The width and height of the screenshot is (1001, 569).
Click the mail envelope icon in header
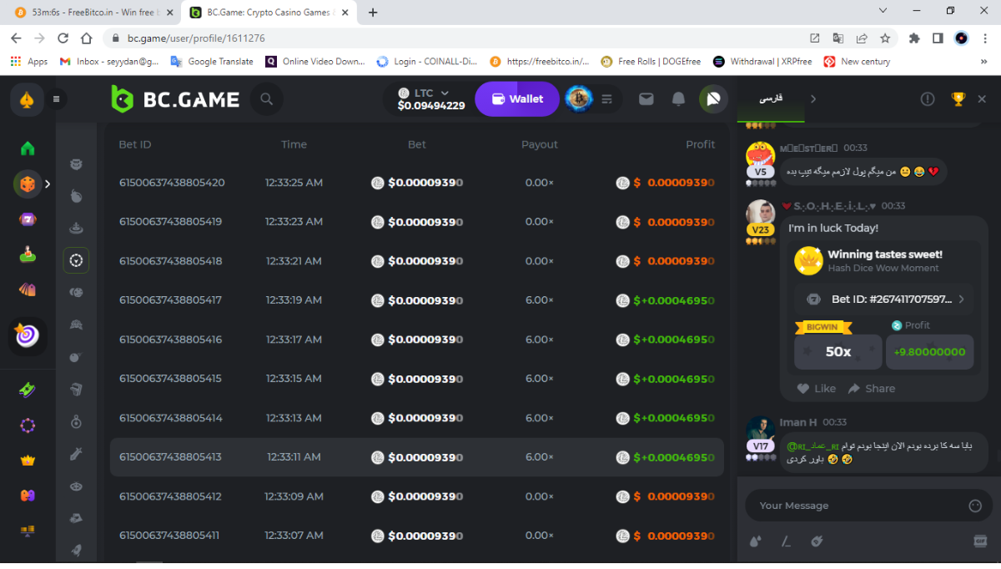[x=646, y=99]
